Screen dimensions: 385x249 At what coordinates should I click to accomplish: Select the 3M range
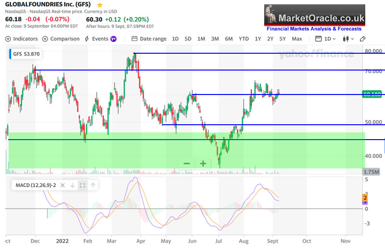(x=215, y=39)
